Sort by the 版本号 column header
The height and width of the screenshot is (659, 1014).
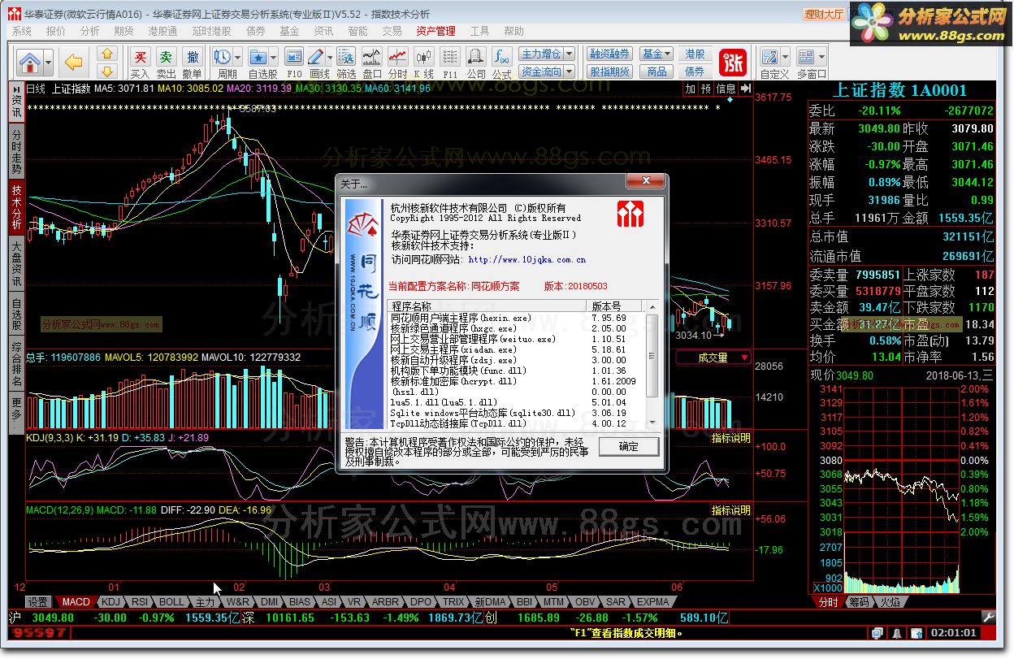click(615, 306)
